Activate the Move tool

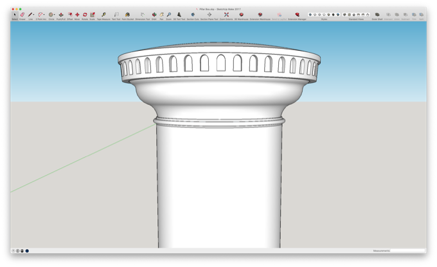click(x=77, y=15)
